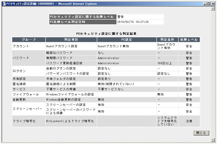Click the 脆弱なパスワード item
The width and height of the screenshot is (217, 144).
71,53
